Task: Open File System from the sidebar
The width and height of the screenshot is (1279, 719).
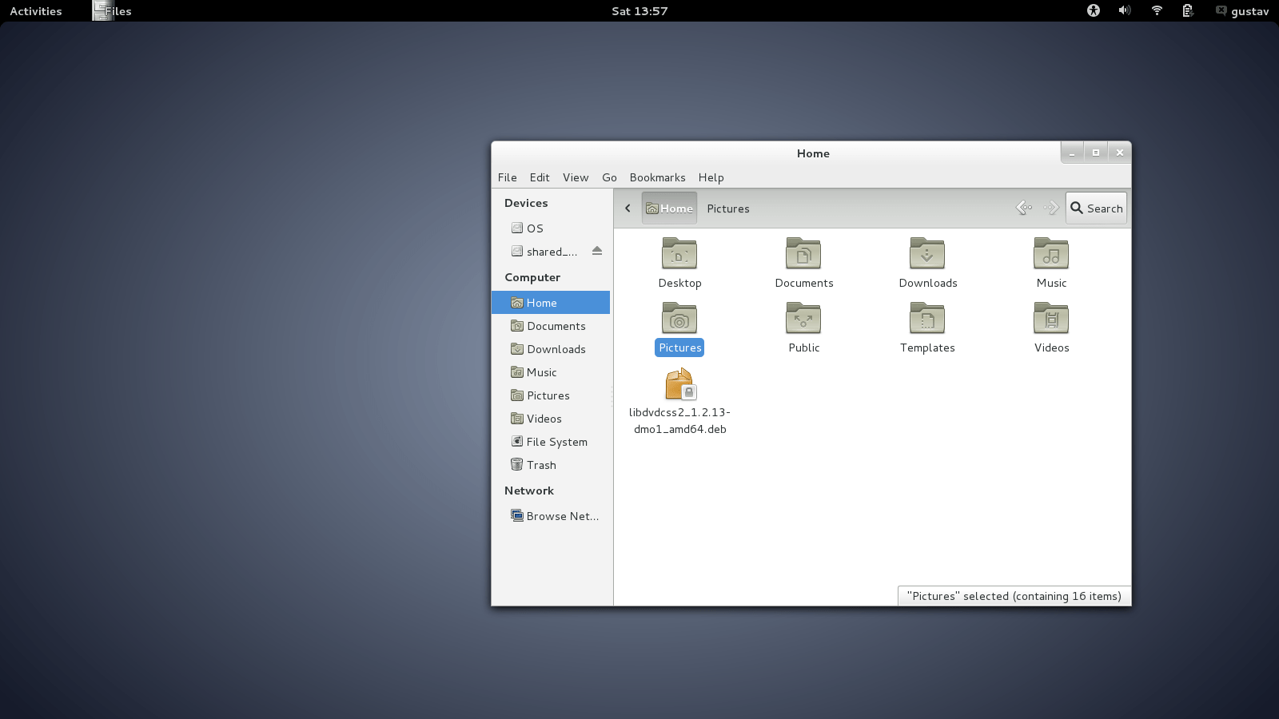Action: 556,441
